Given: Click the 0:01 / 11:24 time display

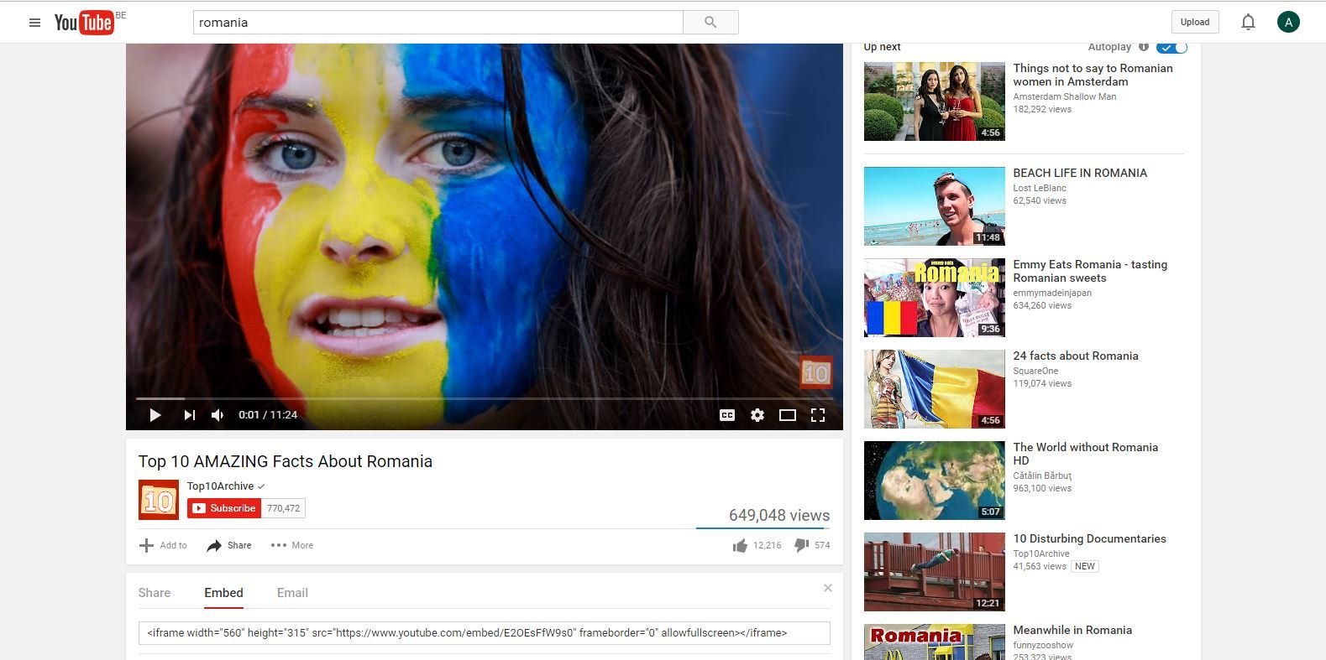Looking at the screenshot, I should 268,415.
